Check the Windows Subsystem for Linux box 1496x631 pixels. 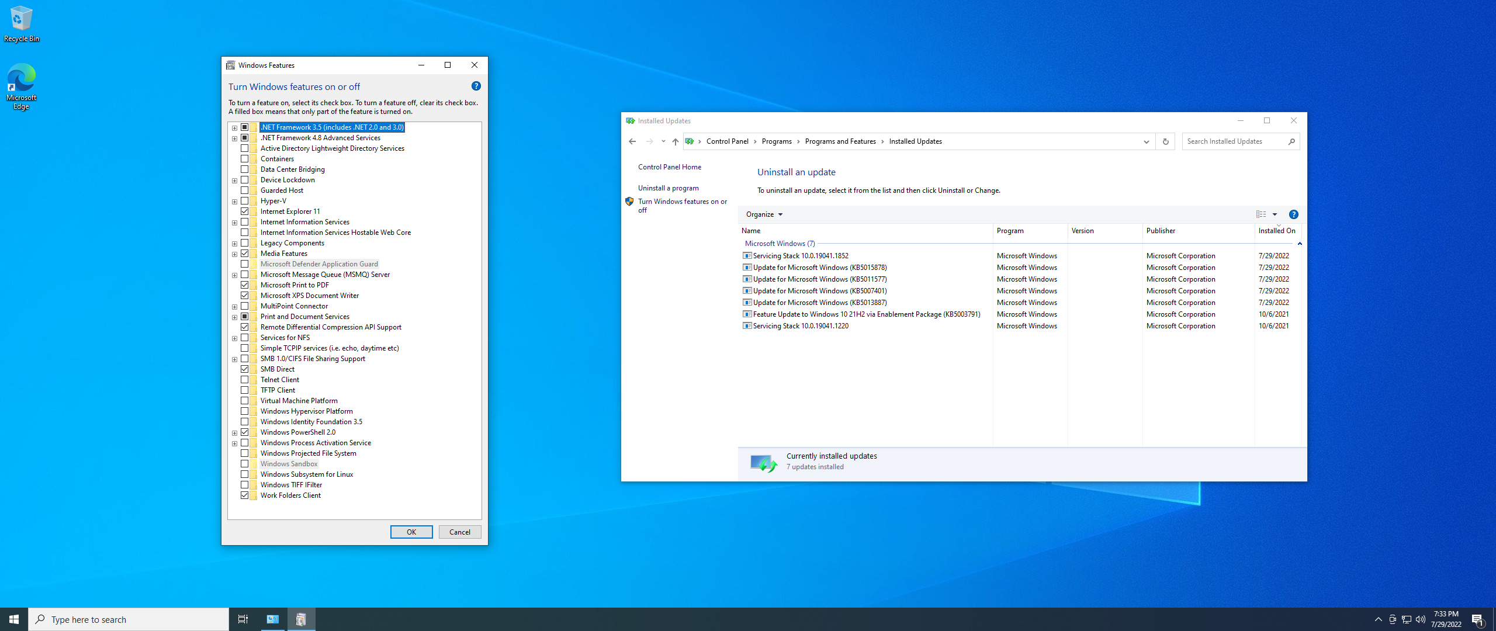point(244,474)
